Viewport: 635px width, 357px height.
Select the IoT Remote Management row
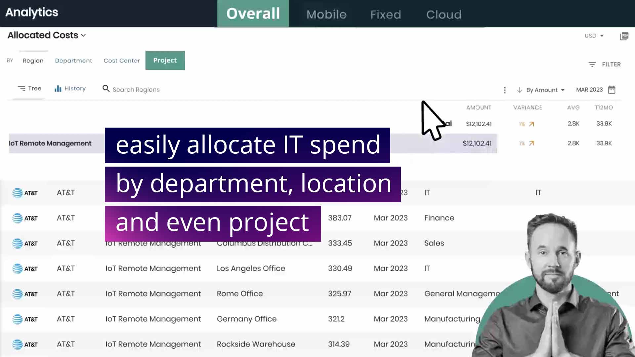(253, 143)
